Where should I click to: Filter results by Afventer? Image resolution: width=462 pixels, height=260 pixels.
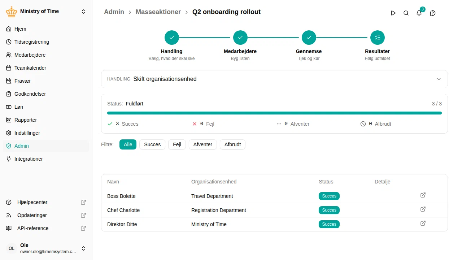203,144
